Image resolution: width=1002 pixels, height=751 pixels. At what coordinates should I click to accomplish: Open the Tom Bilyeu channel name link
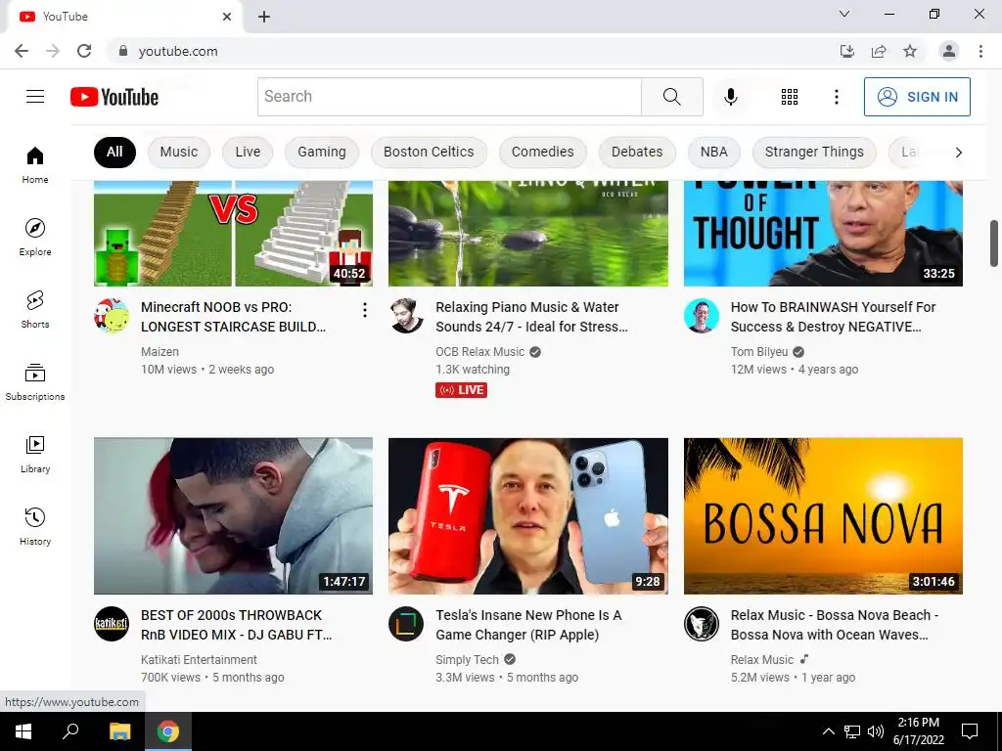(759, 352)
